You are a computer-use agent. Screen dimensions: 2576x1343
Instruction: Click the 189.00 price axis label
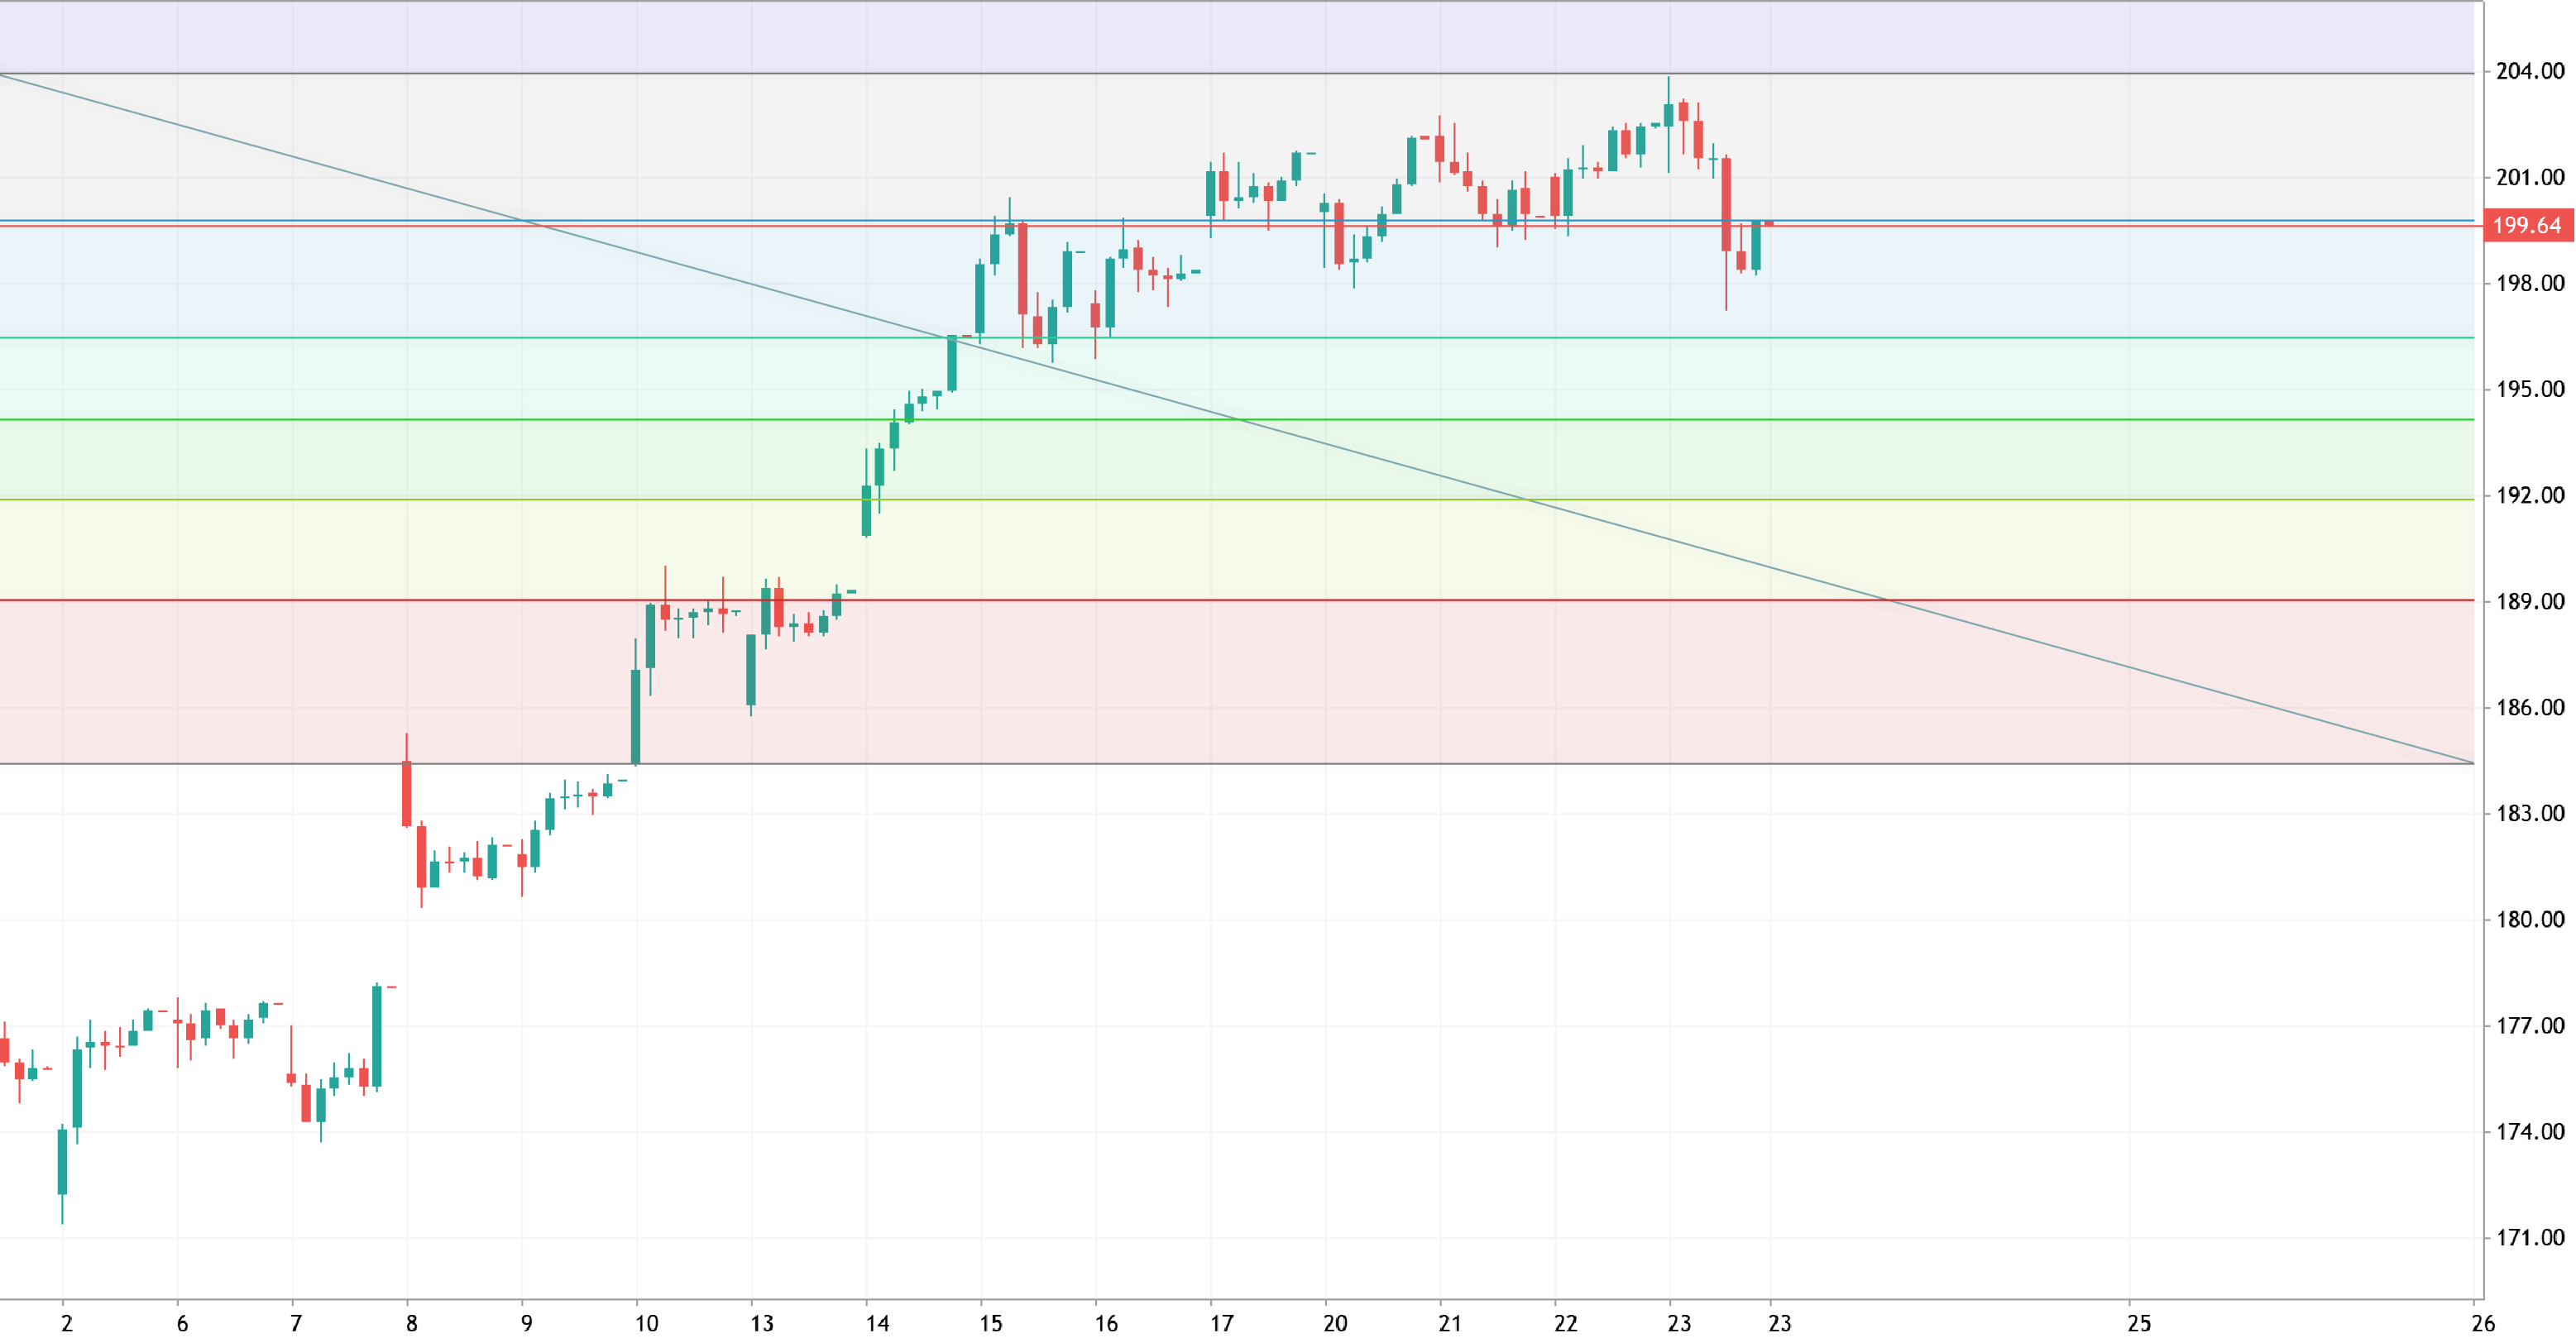2530,601
